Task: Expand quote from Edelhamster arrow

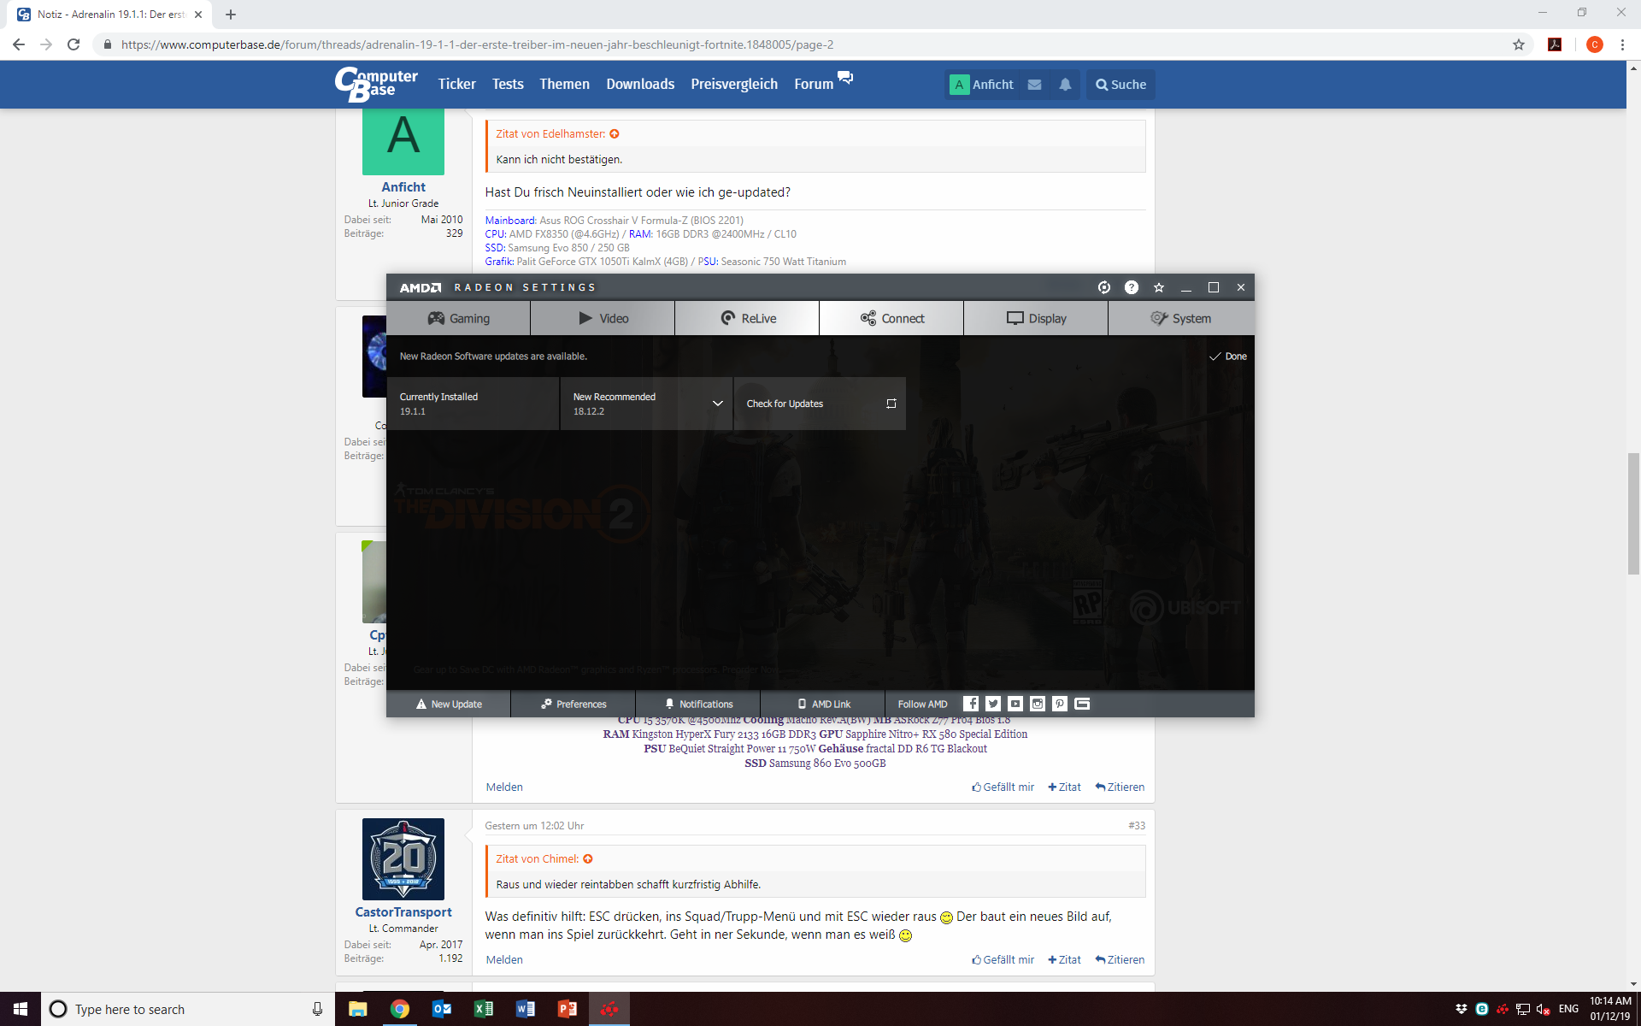Action: pos(615,134)
